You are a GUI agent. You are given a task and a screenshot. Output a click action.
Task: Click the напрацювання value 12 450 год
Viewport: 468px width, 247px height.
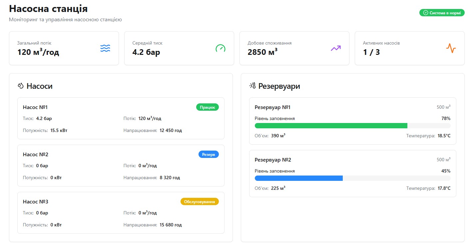point(171,130)
